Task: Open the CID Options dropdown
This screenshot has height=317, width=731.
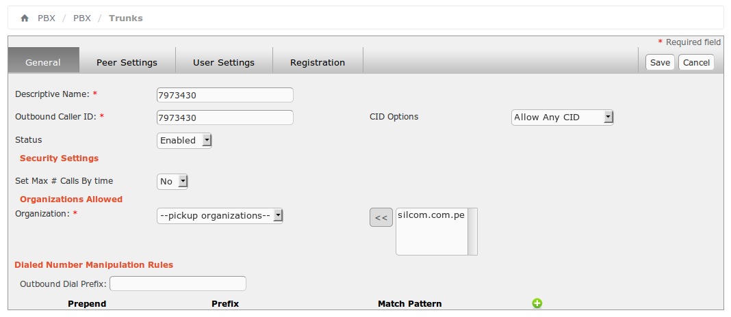Action: [x=563, y=118]
